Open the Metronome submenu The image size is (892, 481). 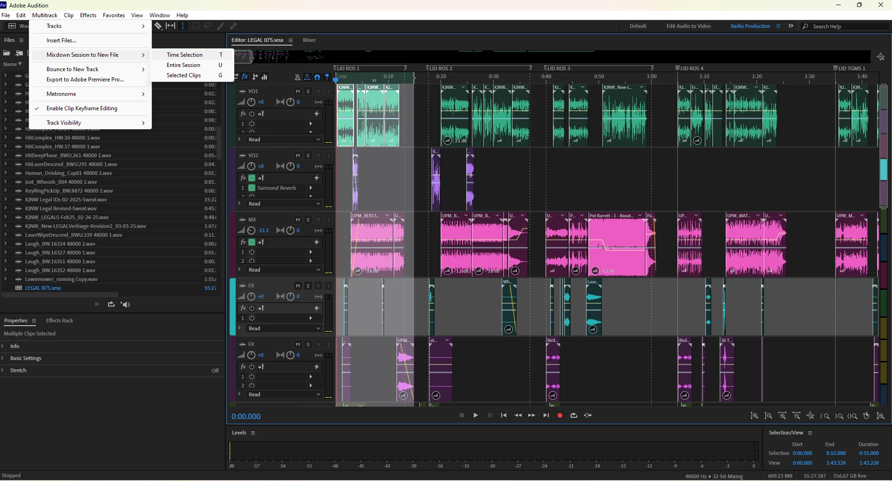(x=91, y=94)
